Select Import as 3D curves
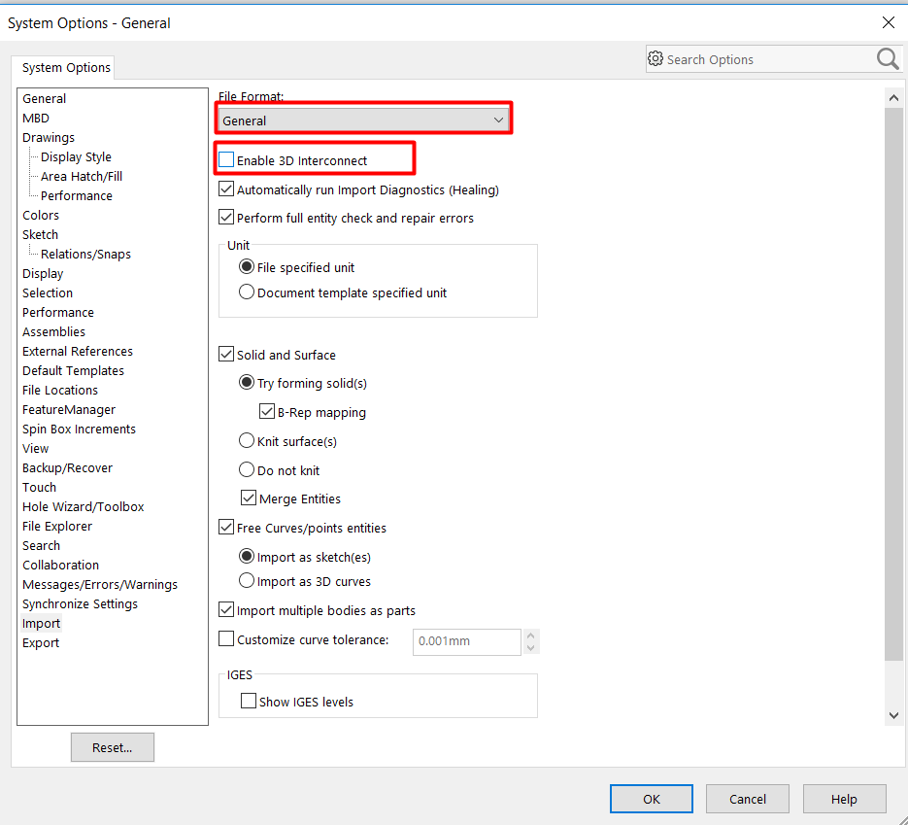Screen dimensions: 908x825 [247, 580]
